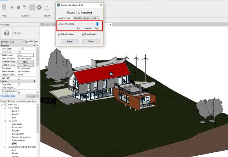Click Edit for Visibility/Graphics overrides
Image resolution: width=228 pixels, height=157 pixels.
pos(25,62)
